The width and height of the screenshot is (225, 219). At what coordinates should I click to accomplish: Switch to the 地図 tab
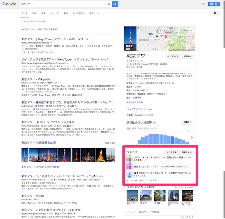tap(34, 13)
